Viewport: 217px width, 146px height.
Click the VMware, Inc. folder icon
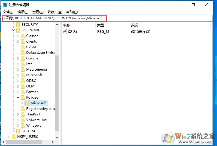[23, 120]
